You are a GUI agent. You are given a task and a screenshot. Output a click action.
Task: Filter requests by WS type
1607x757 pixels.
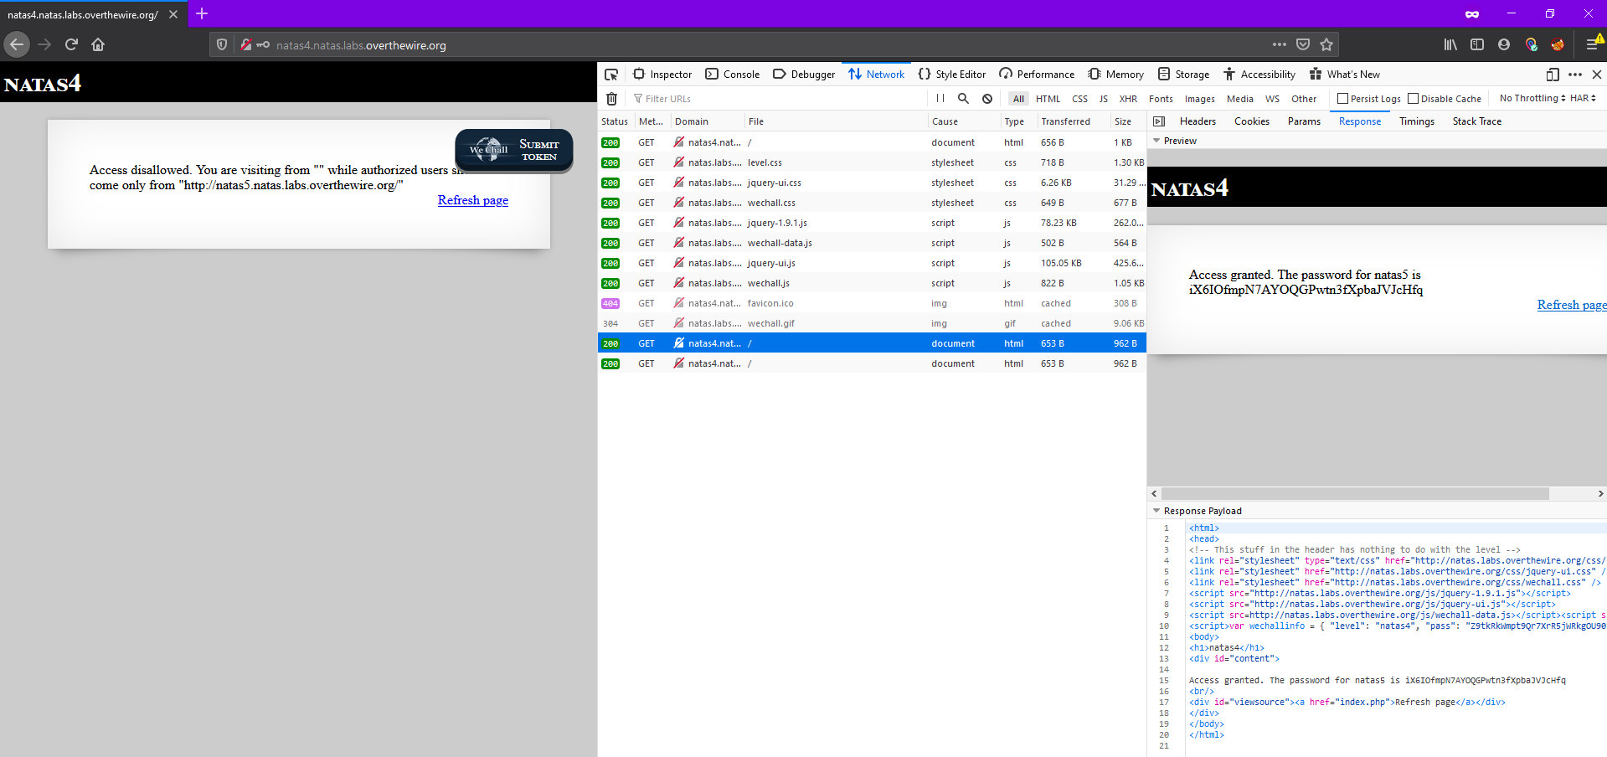coord(1272,99)
